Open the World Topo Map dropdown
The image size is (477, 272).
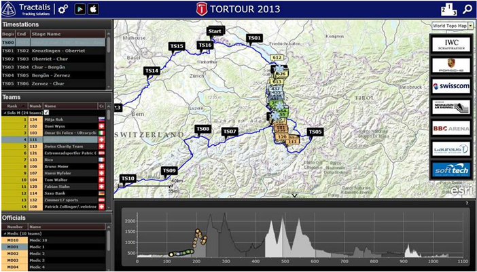click(452, 26)
